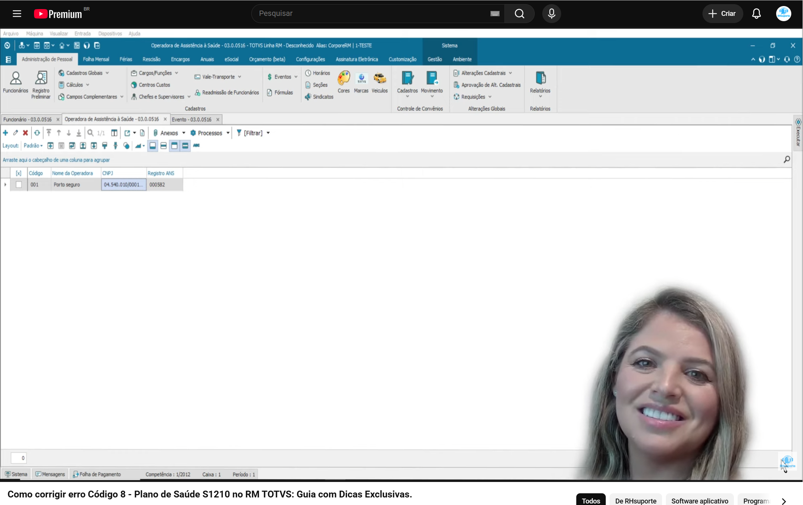
Task: Click the green plus add record icon
Action: (6, 133)
